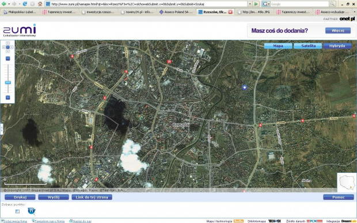Pan the map left with the arrow
357x223 pixels.
[4, 47]
